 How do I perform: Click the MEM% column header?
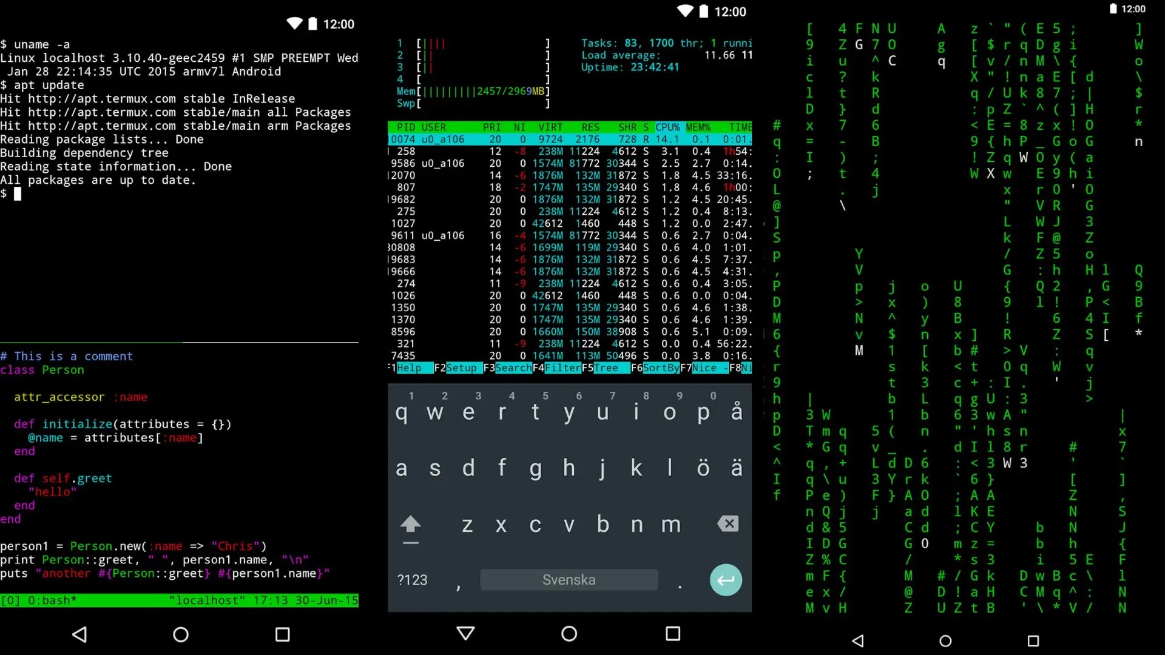pyautogui.click(x=698, y=127)
